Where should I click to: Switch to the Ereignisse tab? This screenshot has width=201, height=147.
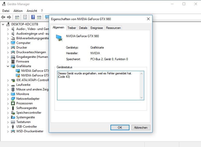pyautogui.click(x=96, y=28)
